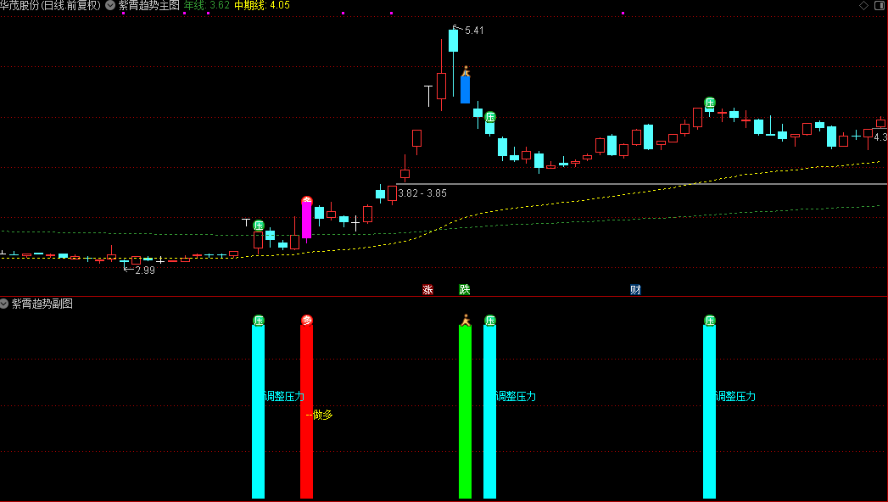Screen dimensions: 888x502
Task: Click the magenta candlestick on main chart
Action: (306, 220)
